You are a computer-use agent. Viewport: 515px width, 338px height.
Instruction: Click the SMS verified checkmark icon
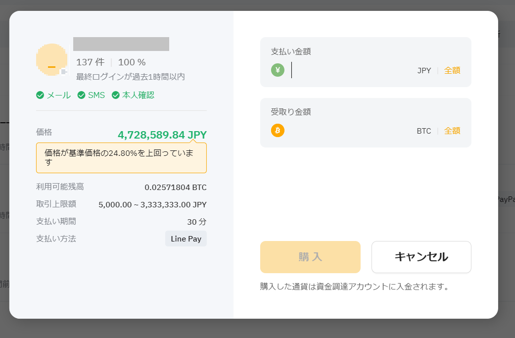(82, 95)
